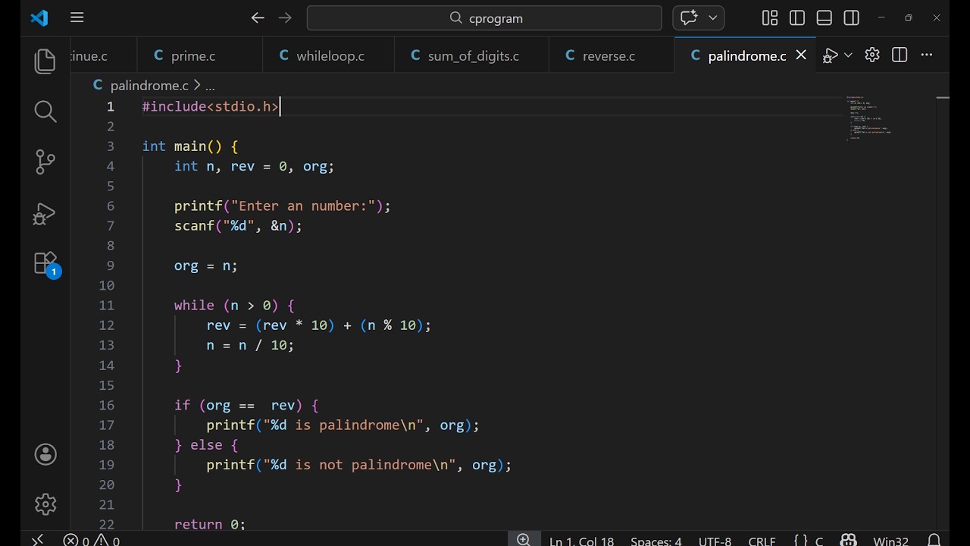Image resolution: width=970 pixels, height=546 pixels.
Task: Open notifications bell icon
Action: click(x=934, y=540)
